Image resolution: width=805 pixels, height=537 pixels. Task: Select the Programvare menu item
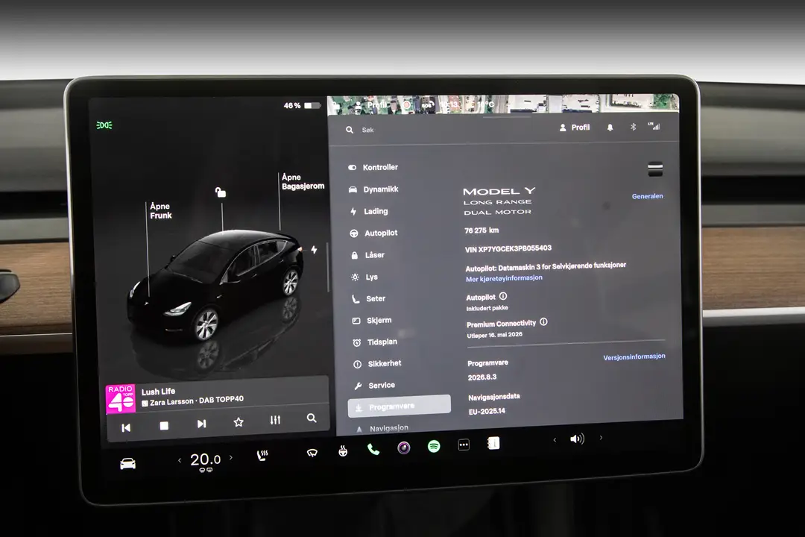[x=400, y=406]
